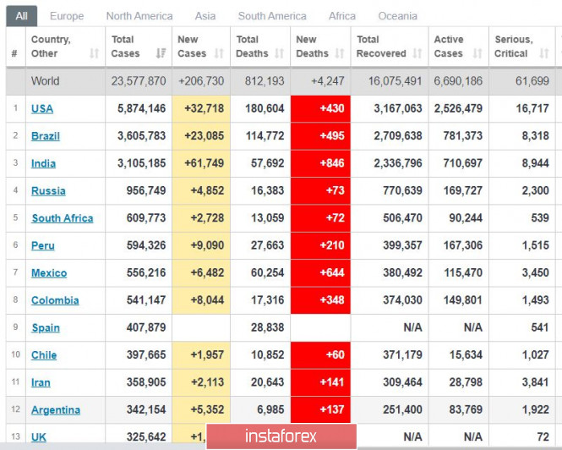The image size is (562, 450).
Task: Open the South Africa link
Action: click(x=63, y=218)
